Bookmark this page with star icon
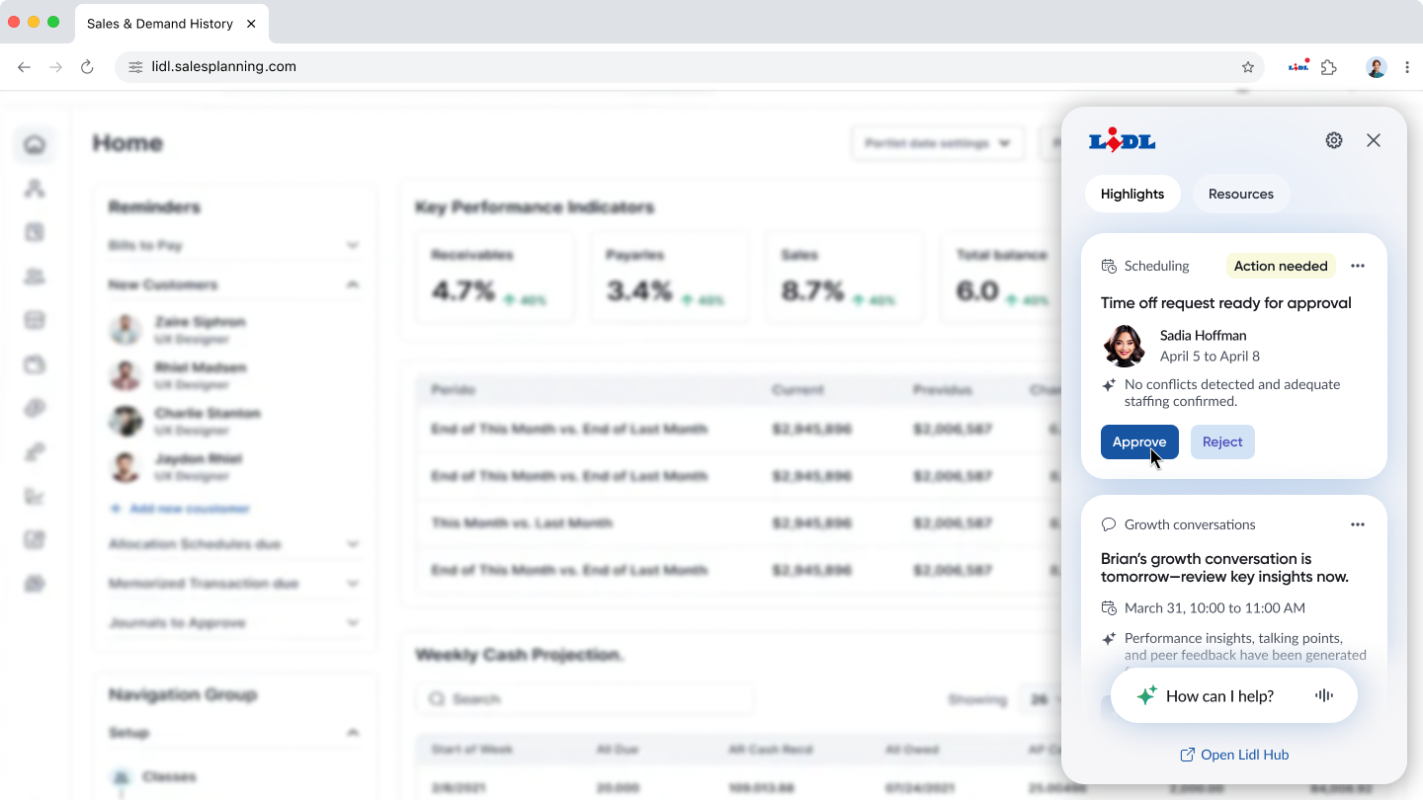The width and height of the screenshot is (1423, 800). [1248, 67]
